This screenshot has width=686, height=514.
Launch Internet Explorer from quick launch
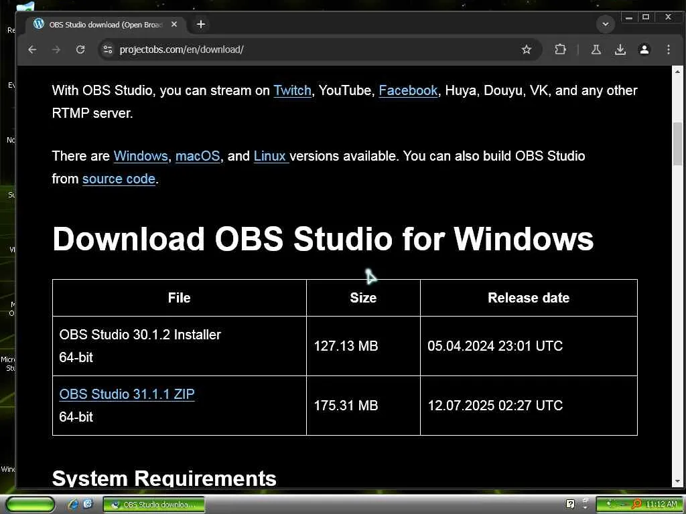coord(73,505)
